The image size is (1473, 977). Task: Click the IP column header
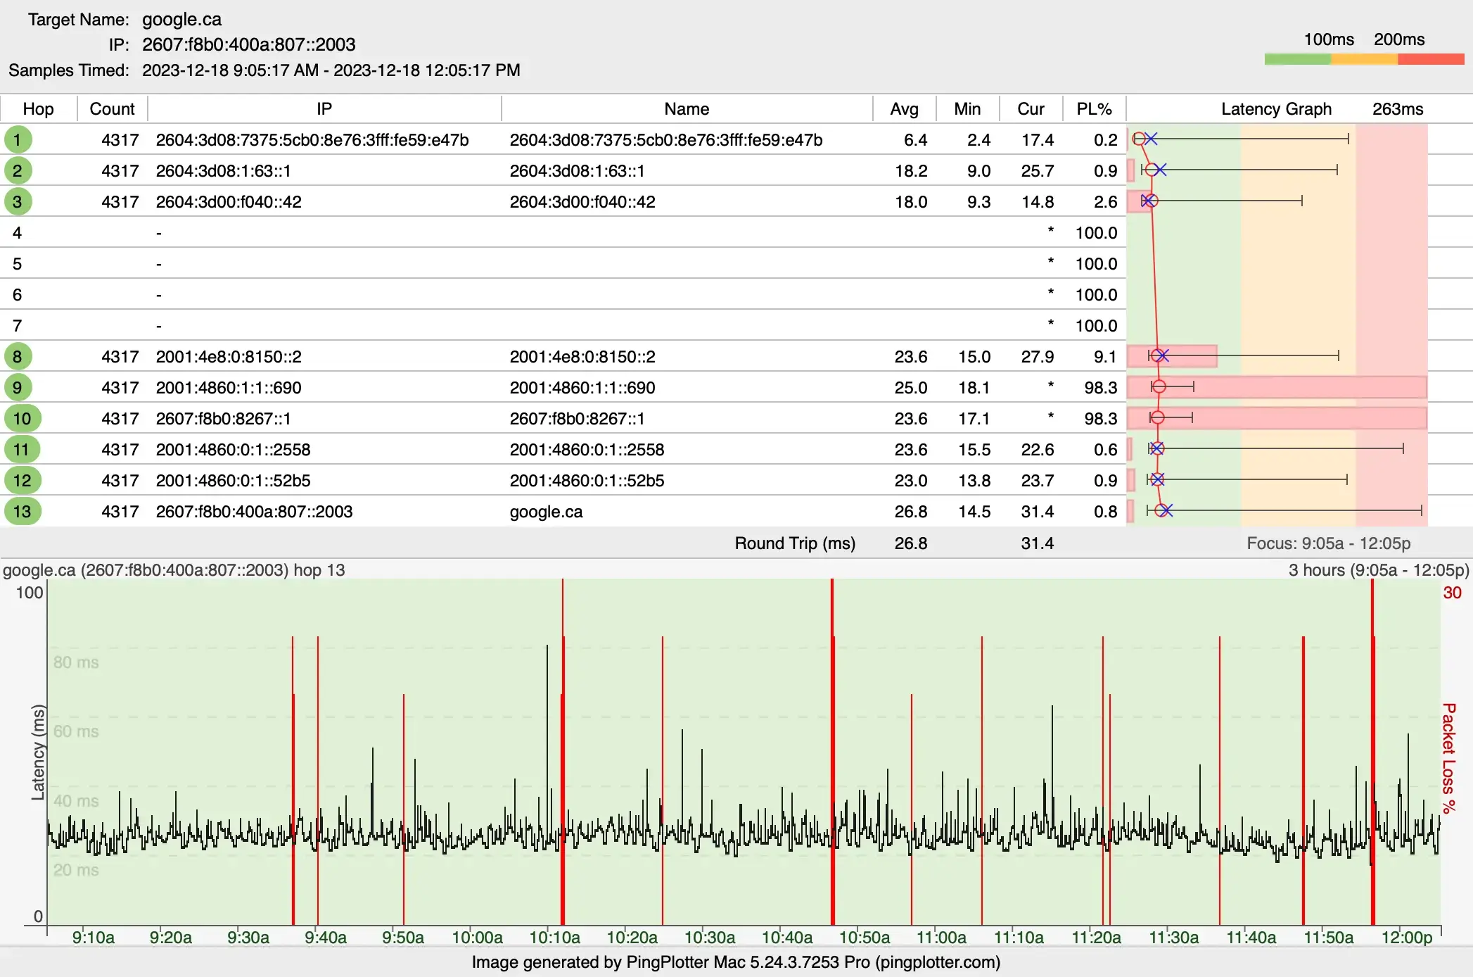click(324, 109)
